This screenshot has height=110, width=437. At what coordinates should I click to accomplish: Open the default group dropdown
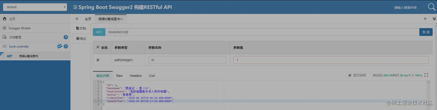(x=35, y=7)
